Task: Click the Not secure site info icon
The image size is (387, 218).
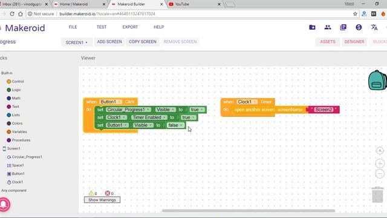Action: (30, 14)
